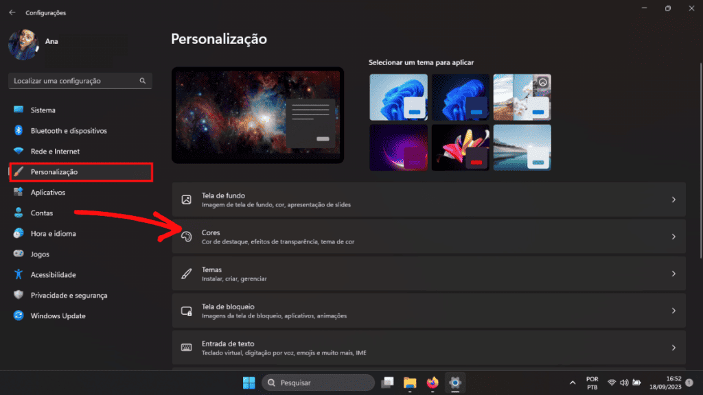
Task: Select Rede e Internet category
Action: point(81,151)
